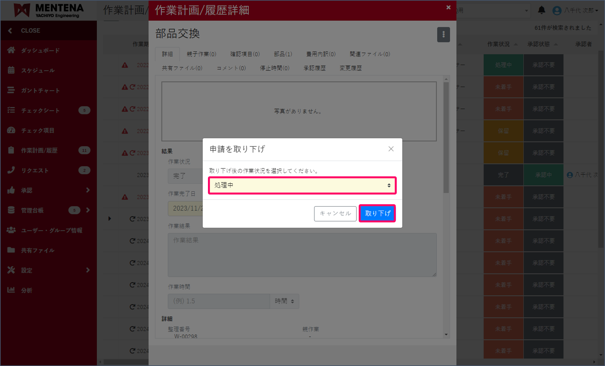The height and width of the screenshot is (366, 605).
Task: Open the kebab menu in the detail dialog
Action: [444, 34]
